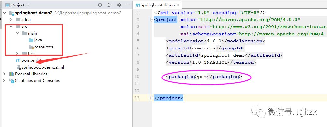The image size is (327, 127).
Task: Click the packaging value pom
Action: coord(202,77)
